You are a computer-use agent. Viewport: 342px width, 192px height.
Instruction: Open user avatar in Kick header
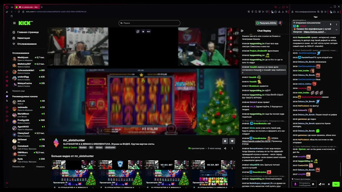click(281, 23)
